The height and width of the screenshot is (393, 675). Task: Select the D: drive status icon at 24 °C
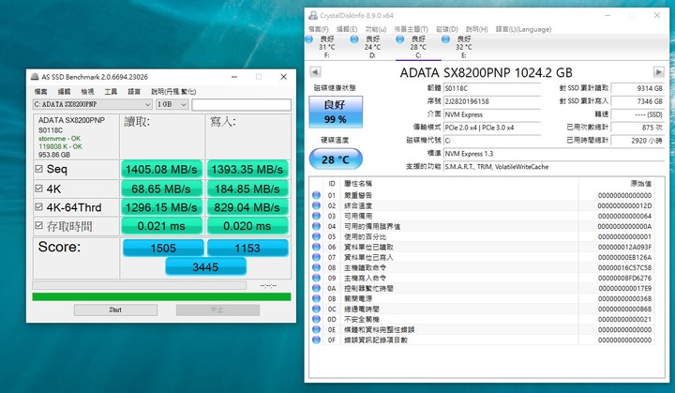(x=354, y=39)
